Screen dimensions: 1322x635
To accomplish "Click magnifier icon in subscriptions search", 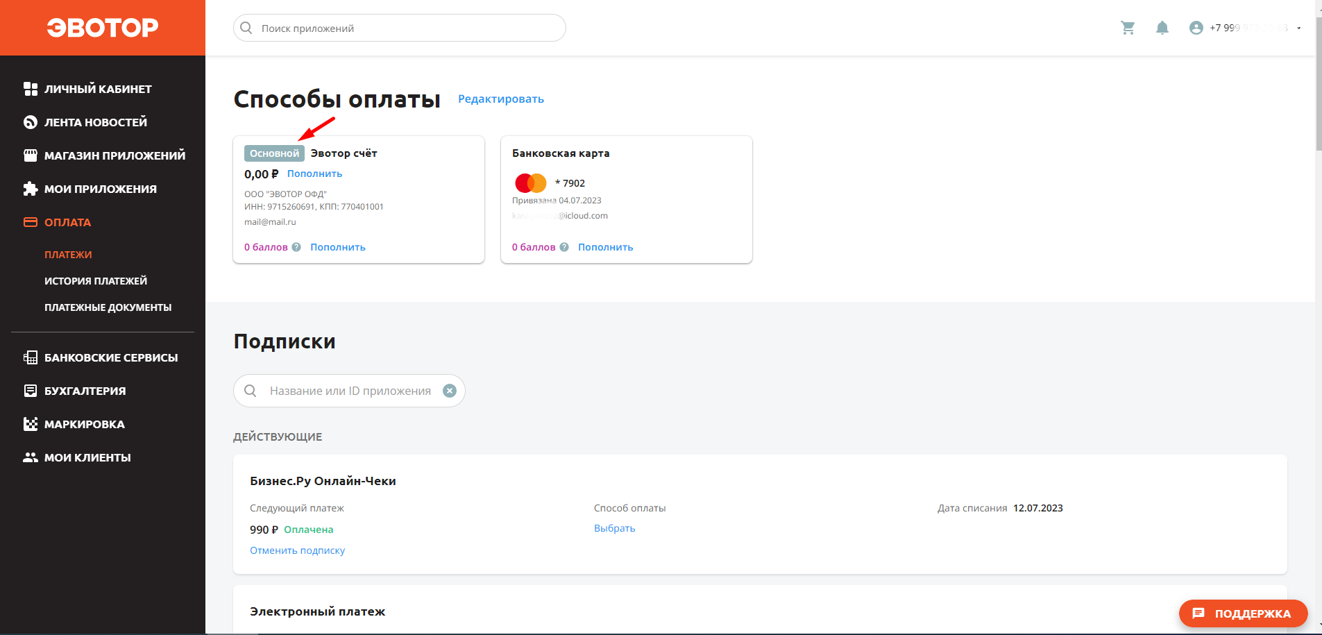I will [x=251, y=391].
